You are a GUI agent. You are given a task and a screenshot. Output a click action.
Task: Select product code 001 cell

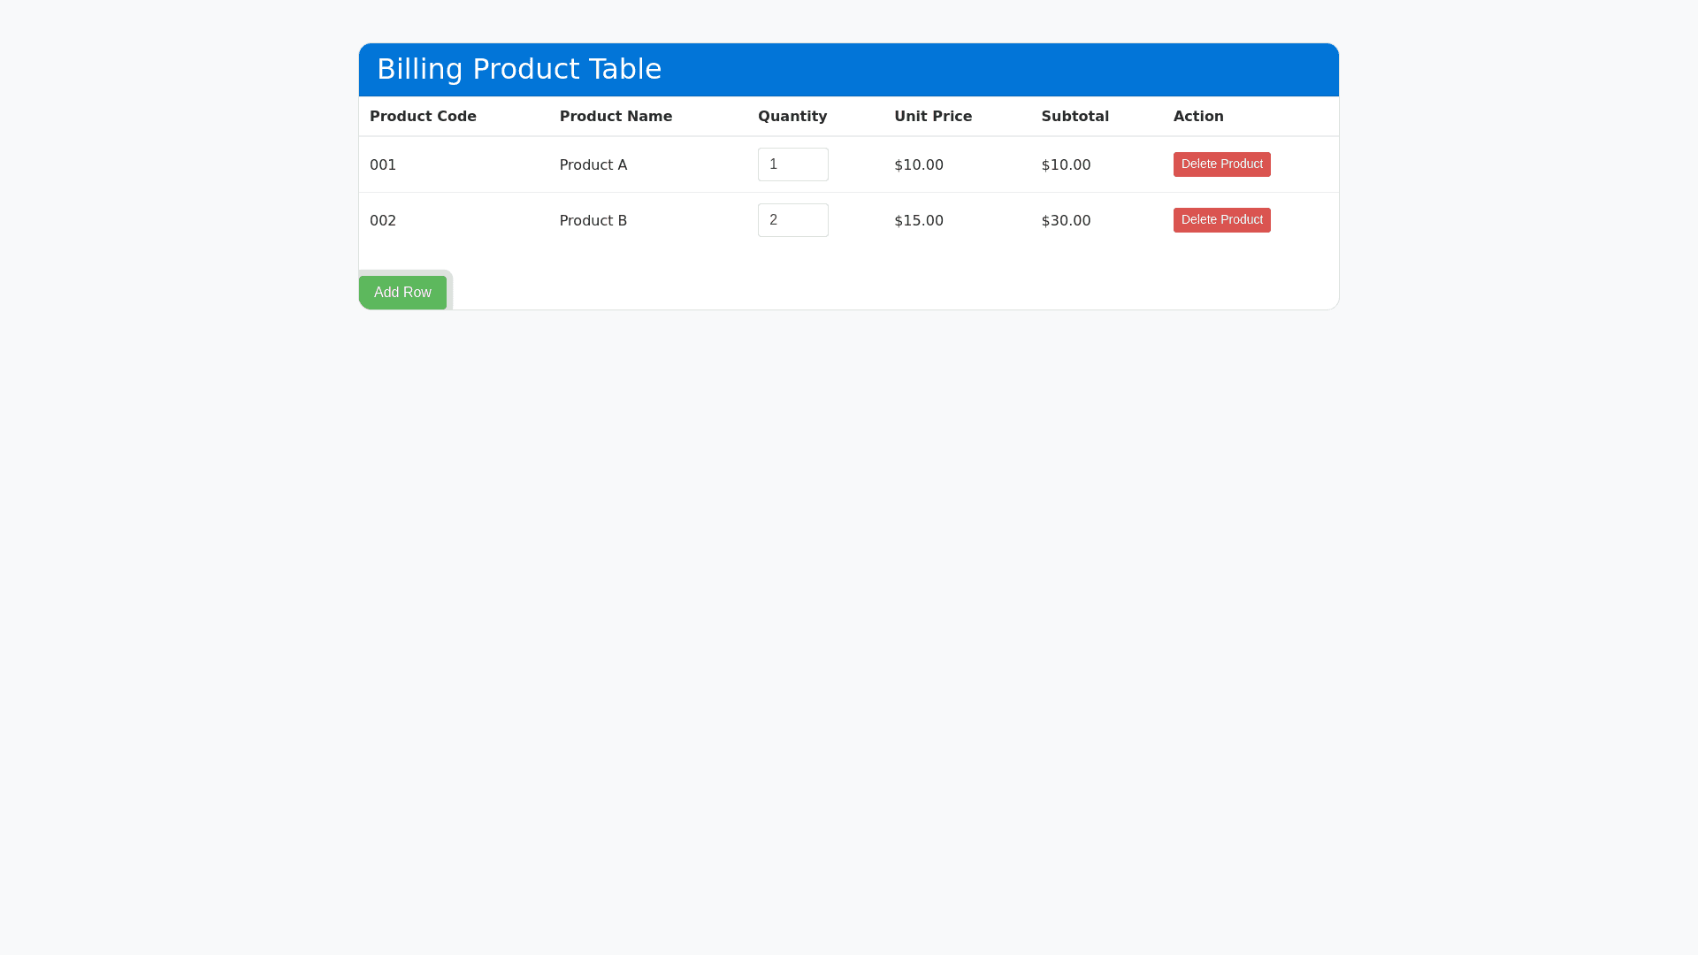pyautogui.click(x=383, y=165)
